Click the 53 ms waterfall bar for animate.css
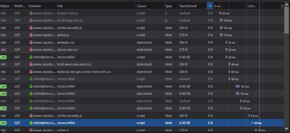Image resolution: width=290 pixels, height=133 pixels. click(226, 42)
